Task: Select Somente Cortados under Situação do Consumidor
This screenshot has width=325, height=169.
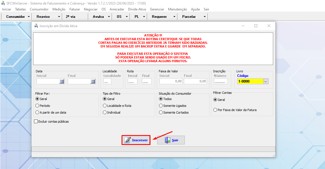Action: point(162,112)
